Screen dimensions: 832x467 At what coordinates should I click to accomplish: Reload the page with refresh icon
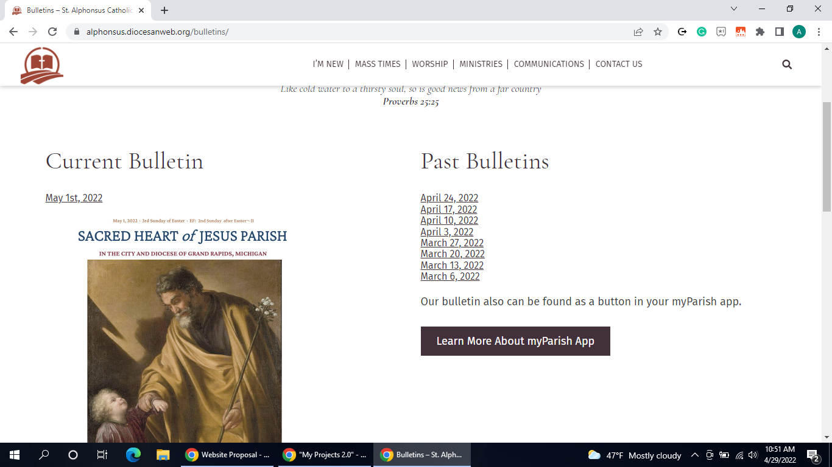point(52,32)
